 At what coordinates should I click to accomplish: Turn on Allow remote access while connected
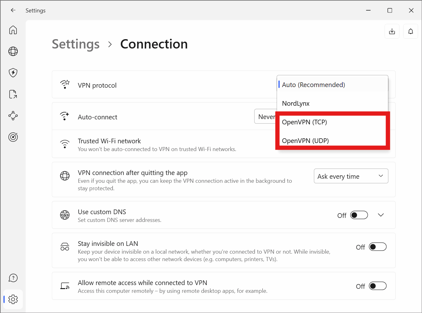(378, 286)
